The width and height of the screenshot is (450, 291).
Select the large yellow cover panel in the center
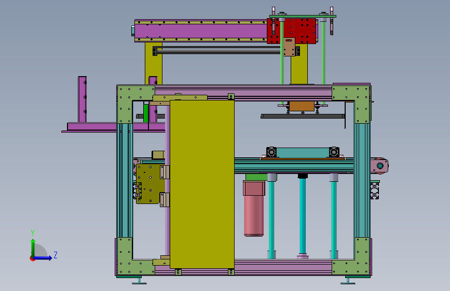(202, 184)
